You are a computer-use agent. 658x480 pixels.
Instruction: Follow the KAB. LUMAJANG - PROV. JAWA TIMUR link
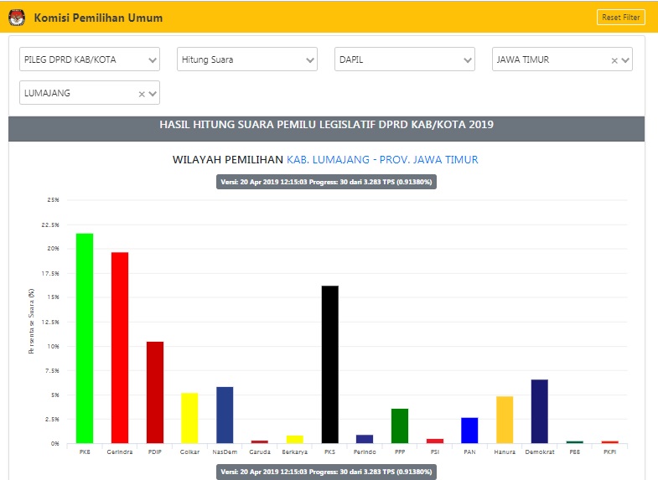[x=382, y=159]
